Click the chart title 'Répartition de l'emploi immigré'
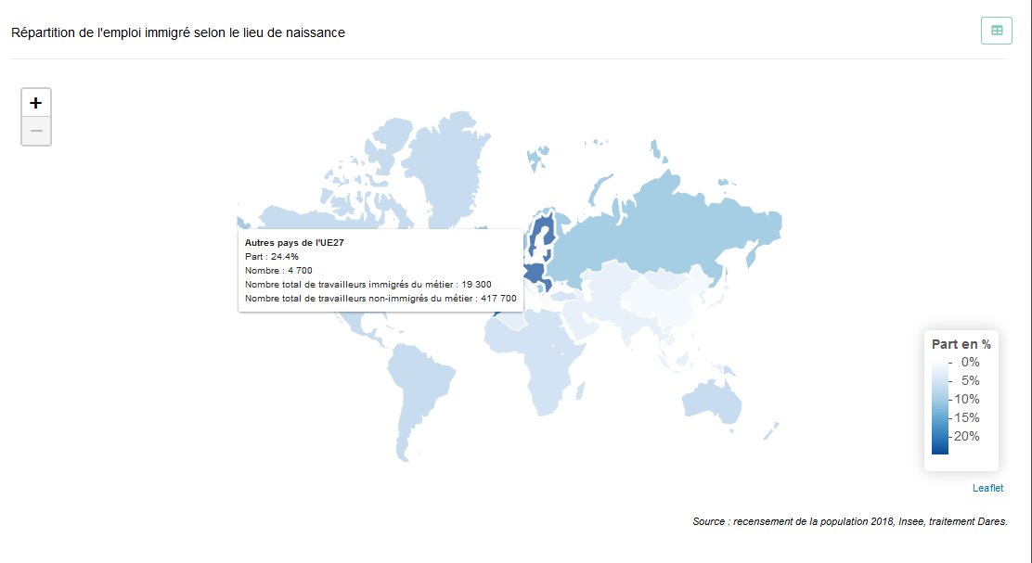The width and height of the screenshot is (1032, 563). pos(177,32)
